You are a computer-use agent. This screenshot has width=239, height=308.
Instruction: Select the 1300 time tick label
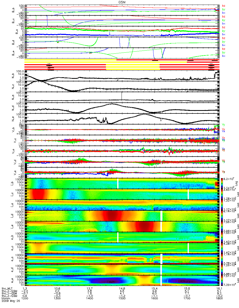[x=57, y=298]
